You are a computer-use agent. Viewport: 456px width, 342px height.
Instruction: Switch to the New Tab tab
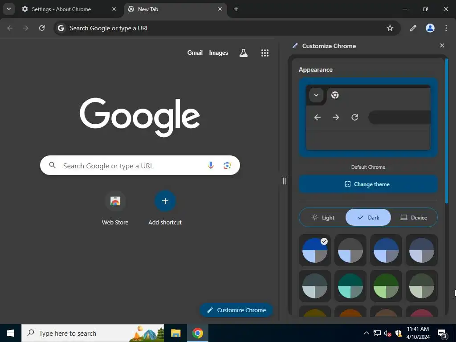click(x=175, y=9)
